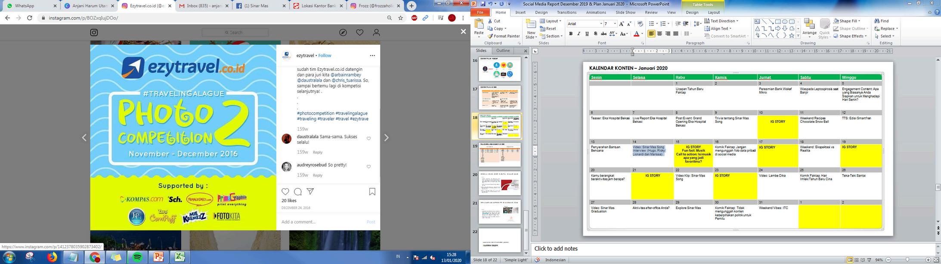The image size is (941, 264).
Task: Clear all formatting icon in Font group
Action: click(640, 24)
